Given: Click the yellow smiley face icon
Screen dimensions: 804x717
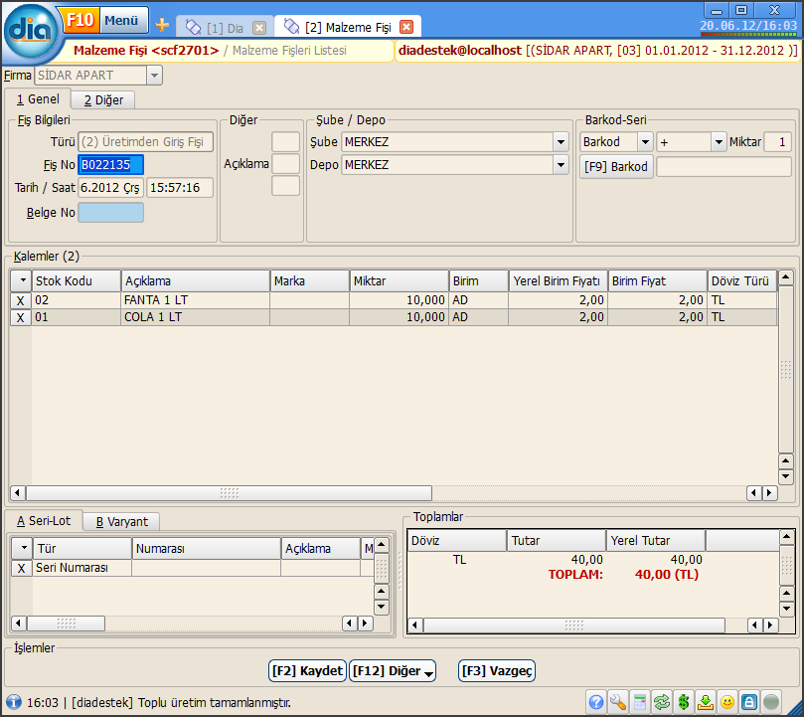Looking at the screenshot, I should [x=727, y=702].
